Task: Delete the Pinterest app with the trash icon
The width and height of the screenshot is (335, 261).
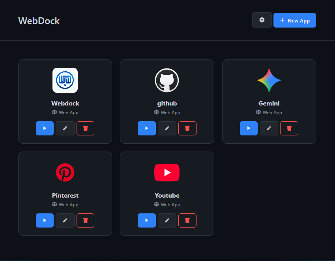Action: (86, 220)
